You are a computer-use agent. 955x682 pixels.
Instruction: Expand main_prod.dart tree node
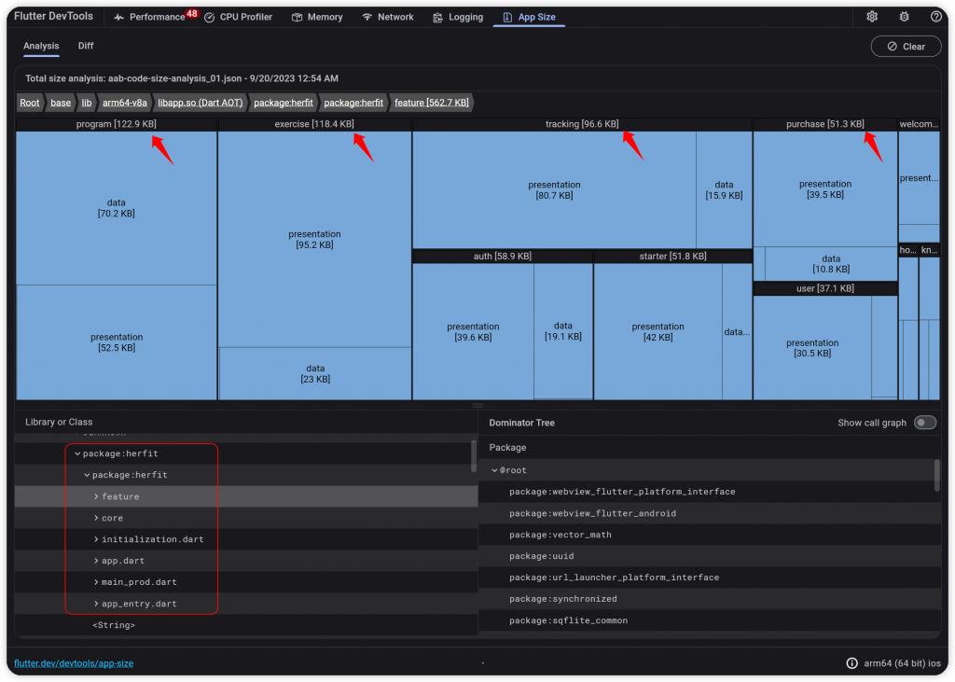tap(96, 582)
